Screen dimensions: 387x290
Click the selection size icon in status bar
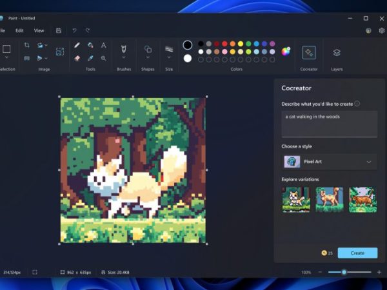[x=35, y=272]
